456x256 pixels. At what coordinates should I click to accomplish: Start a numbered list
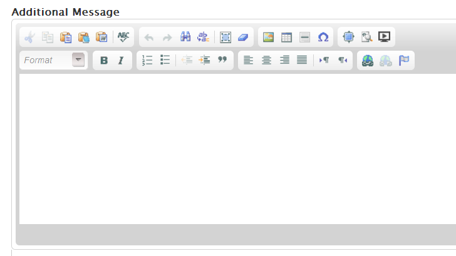(148, 60)
